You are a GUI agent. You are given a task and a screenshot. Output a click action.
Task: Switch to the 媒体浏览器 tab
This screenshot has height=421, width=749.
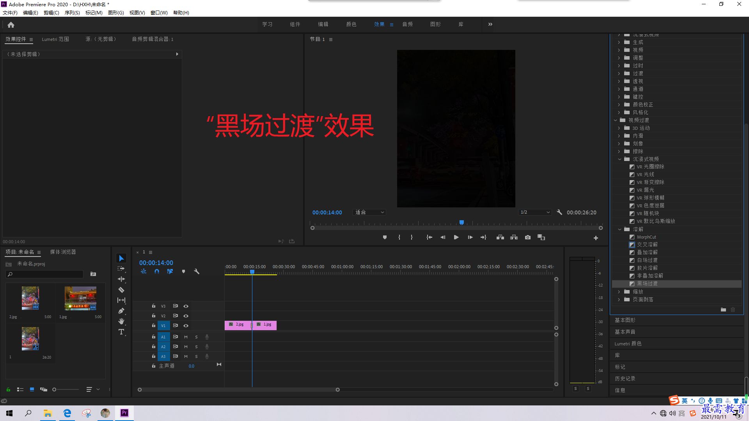pos(63,252)
